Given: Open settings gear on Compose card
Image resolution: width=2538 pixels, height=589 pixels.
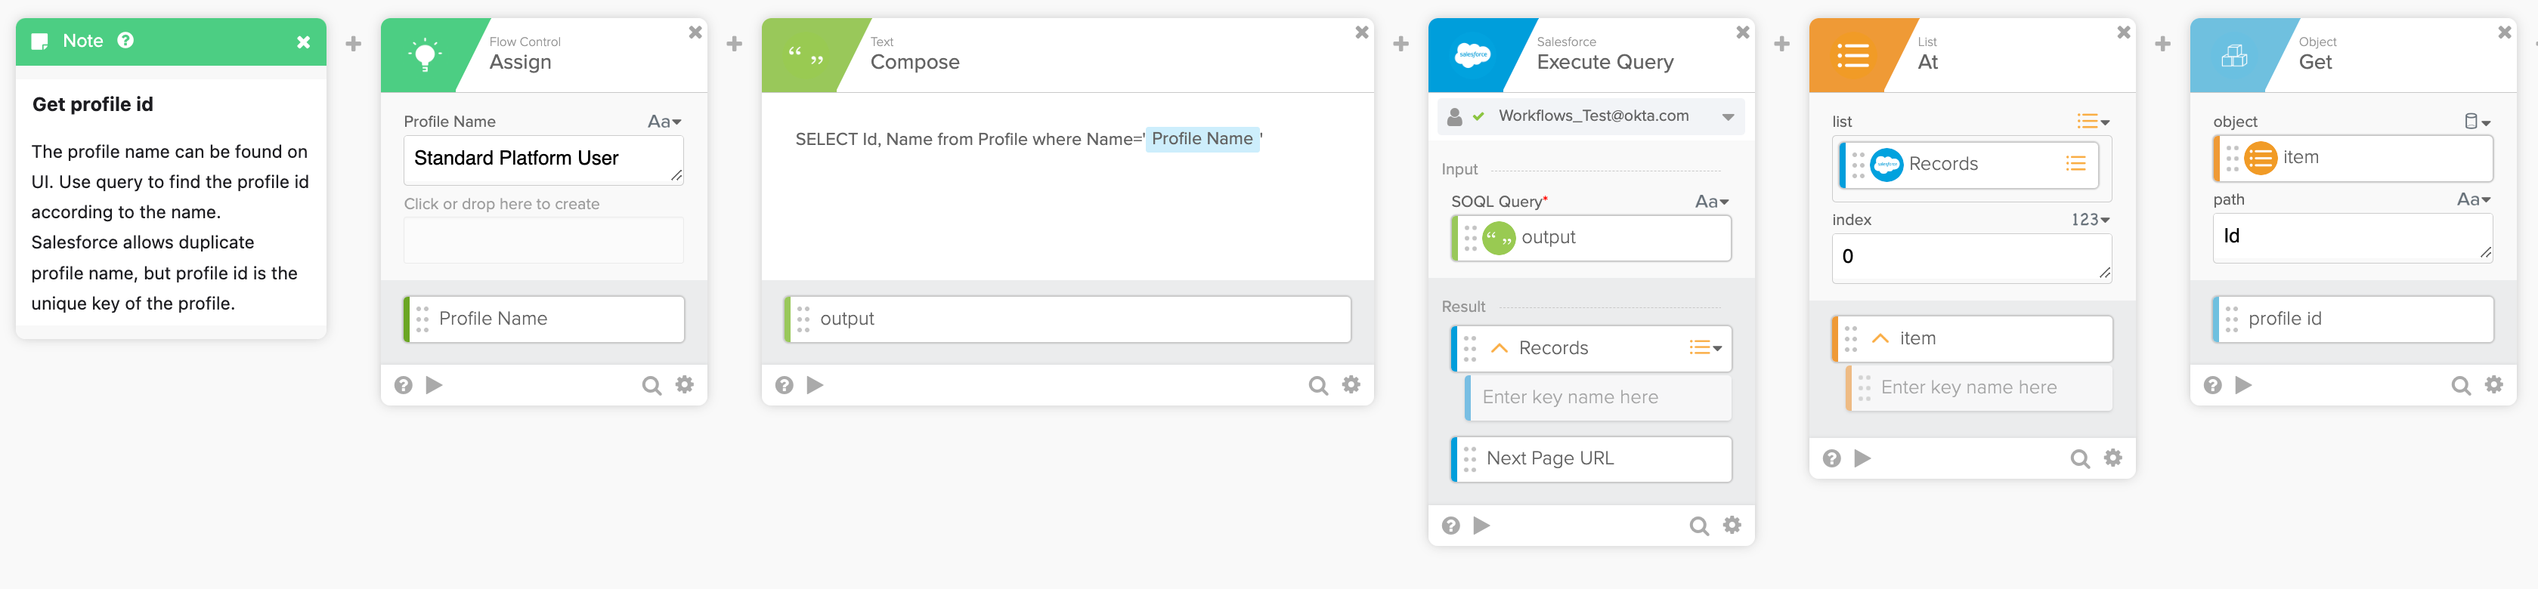Looking at the screenshot, I should (1351, 385).
